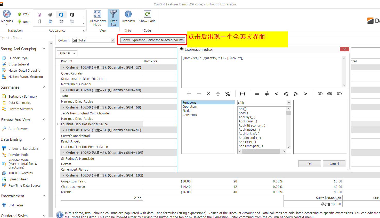Click the Overview info icon
The height and width of the screenshot is (218, 380).
point(128,14)
